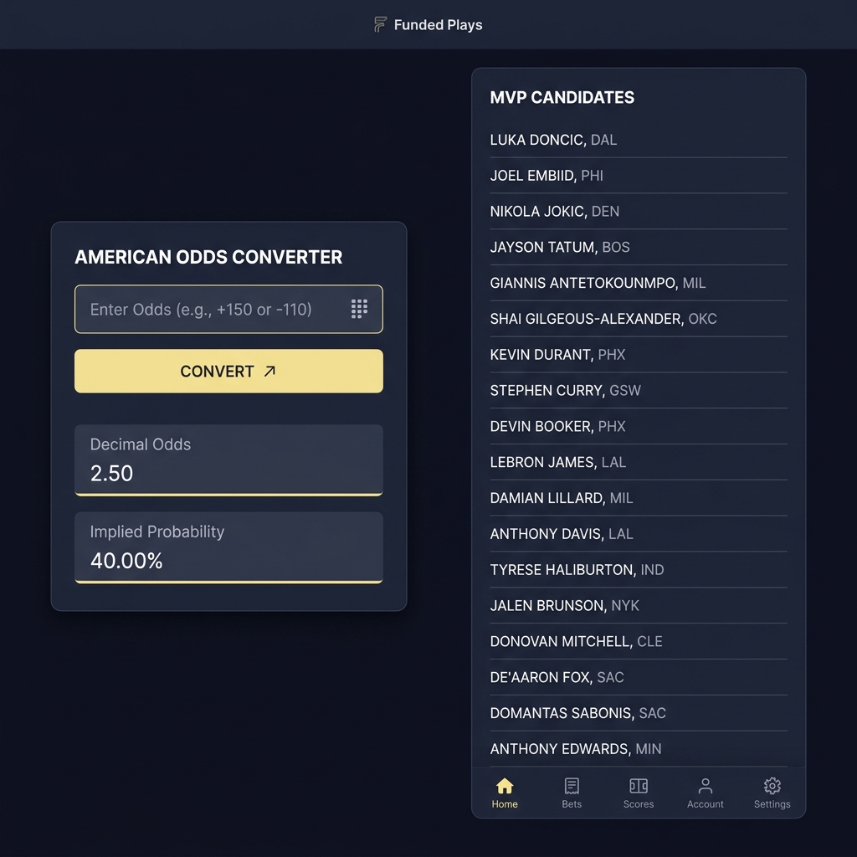Select Domantas Sabonis, SAC row

pos(639,713)
